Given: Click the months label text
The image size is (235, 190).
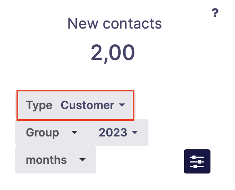Looking at the screenshot, I should click(x=46, y=160).
